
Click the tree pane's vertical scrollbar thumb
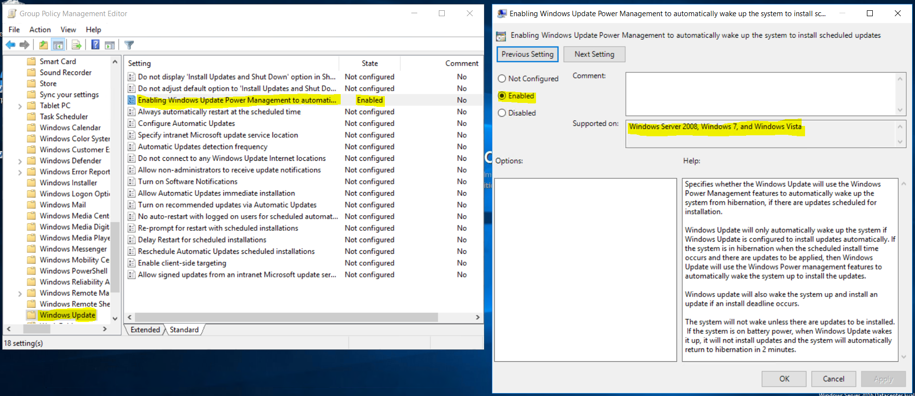pyautogui.click(x=115, y=257)
